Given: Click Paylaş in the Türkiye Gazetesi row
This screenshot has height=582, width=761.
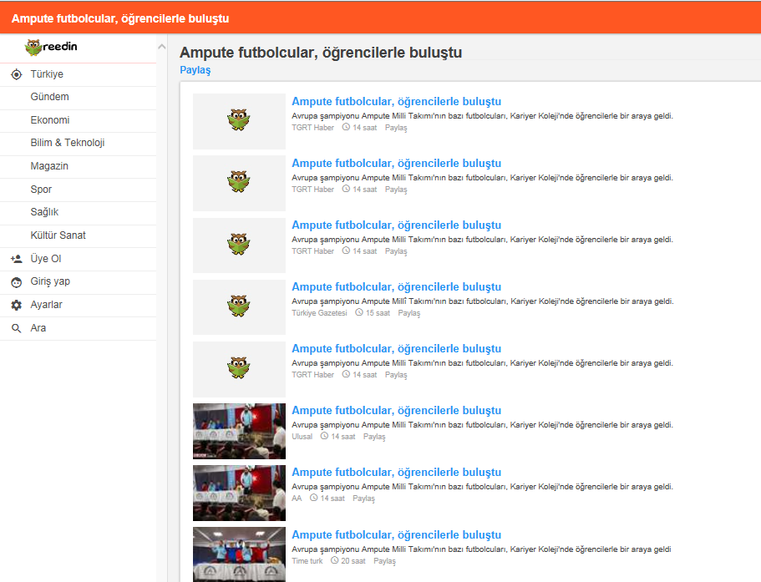Looking at the screenshot, I should [x=409, y=313].
